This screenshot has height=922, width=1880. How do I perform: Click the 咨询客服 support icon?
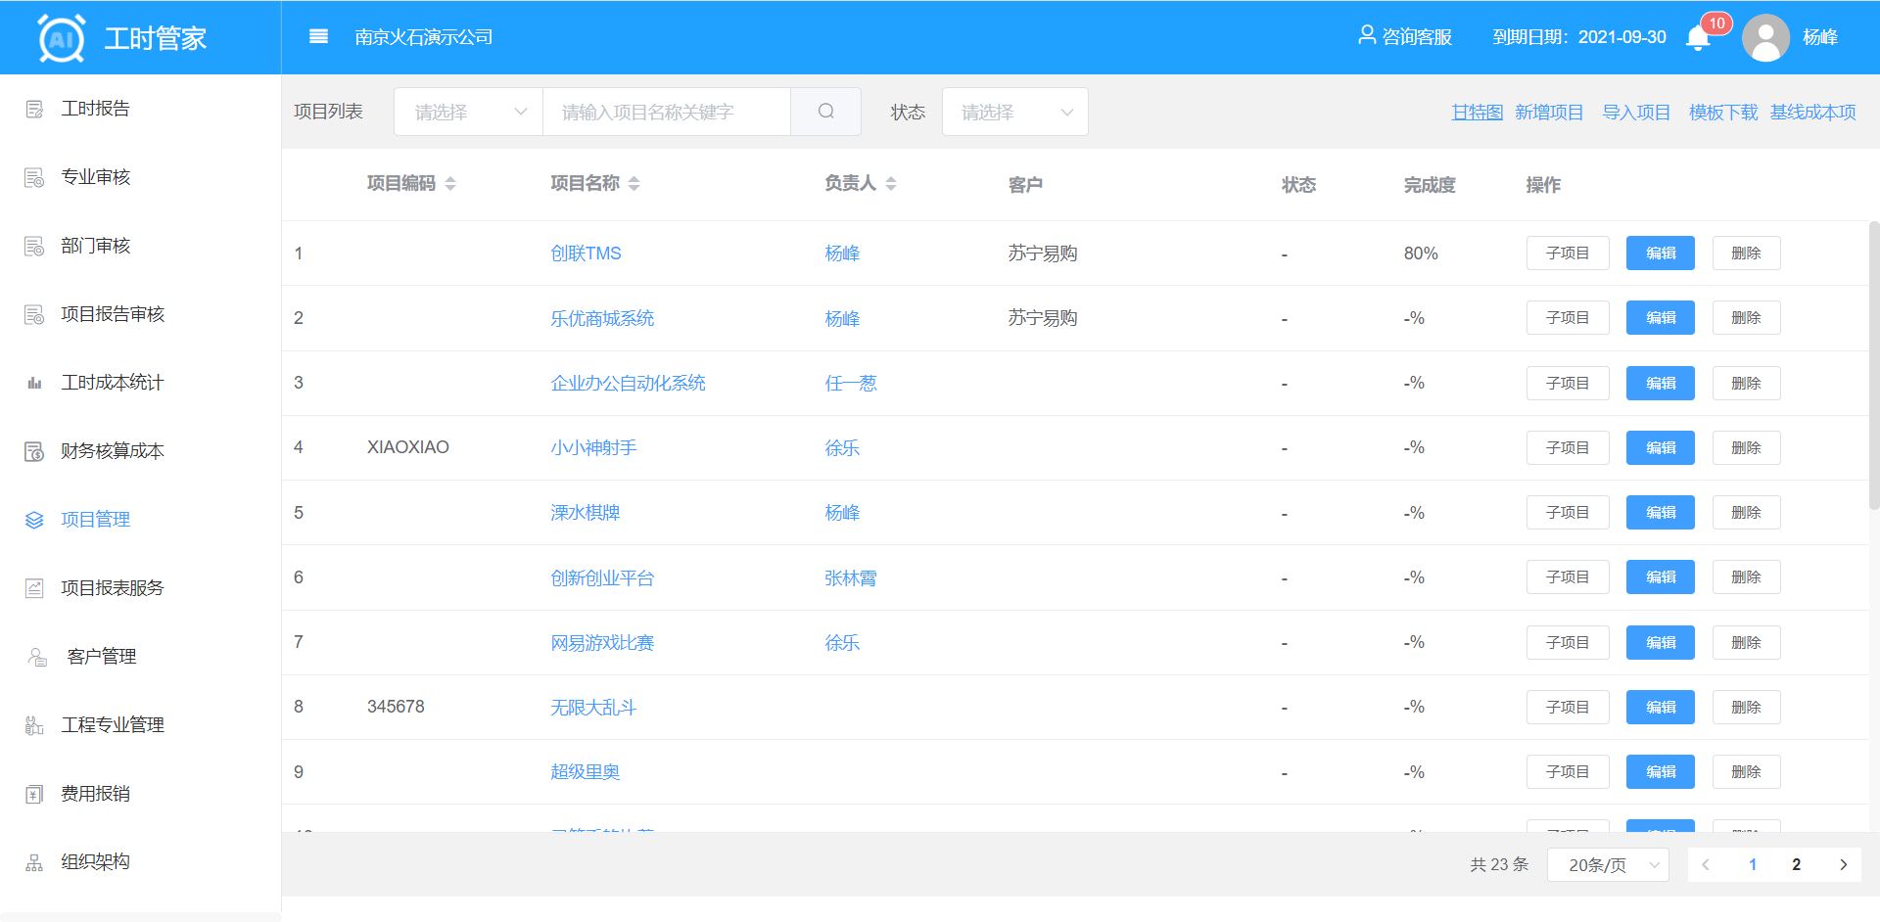[x=1367, y=36]
